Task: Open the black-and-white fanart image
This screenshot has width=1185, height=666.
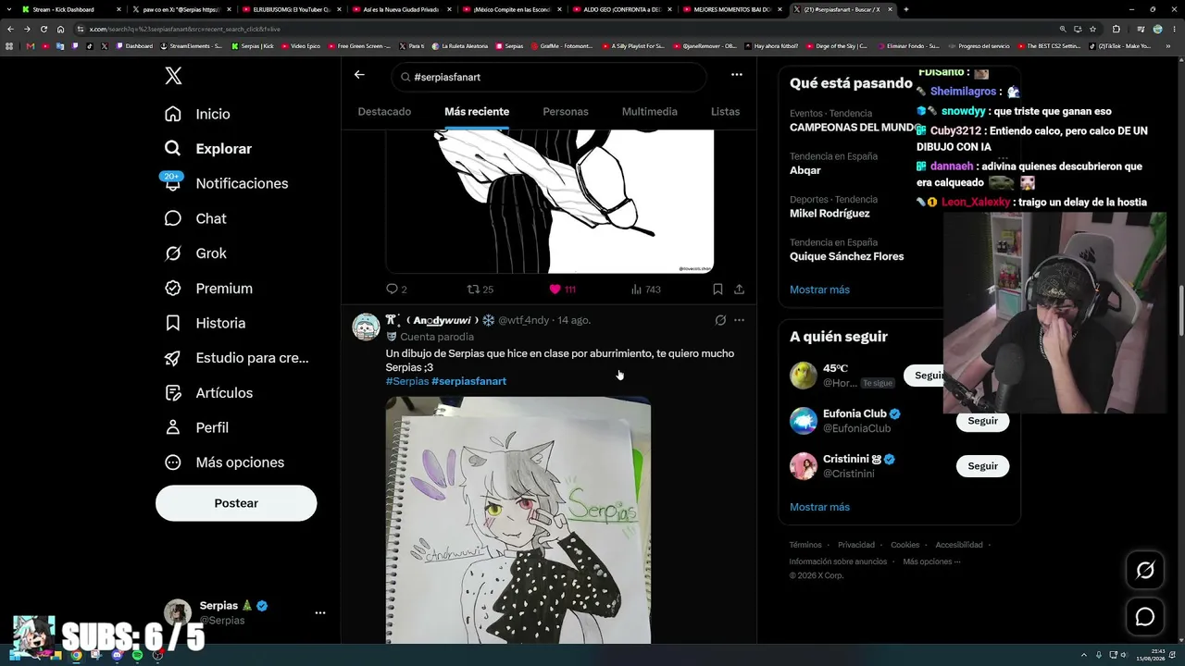Action: tap(550, 202)
